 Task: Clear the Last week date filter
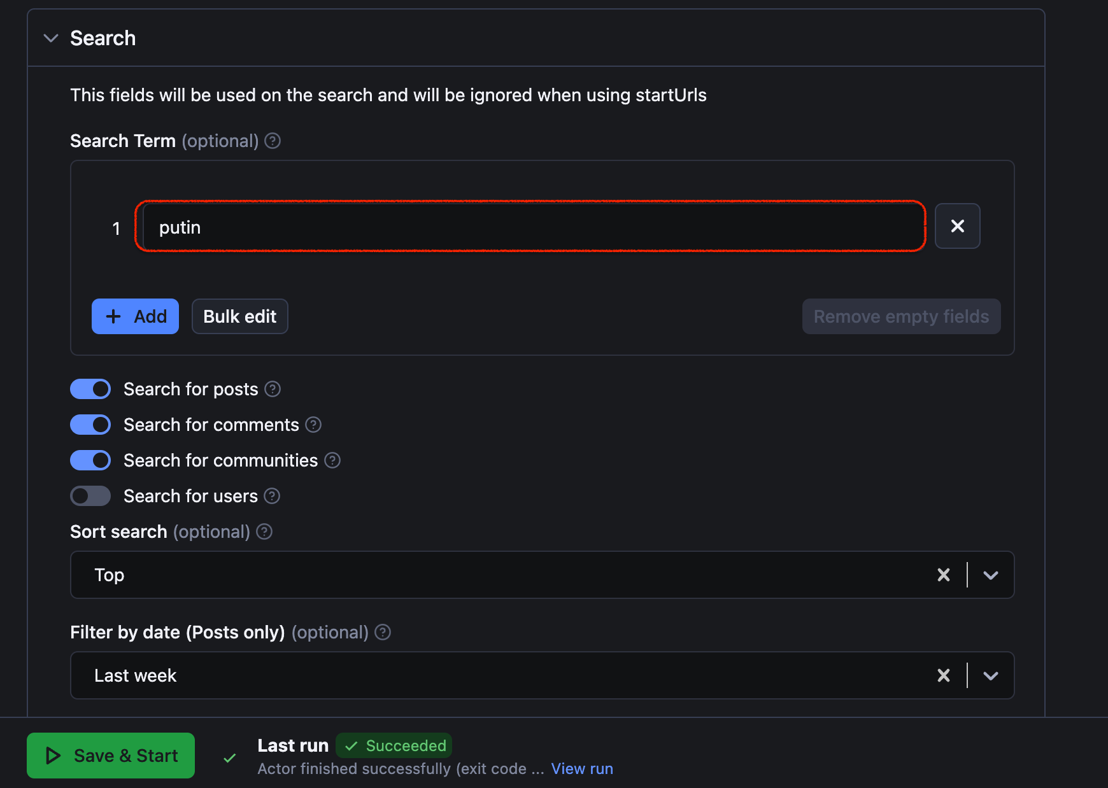(944, 675)
